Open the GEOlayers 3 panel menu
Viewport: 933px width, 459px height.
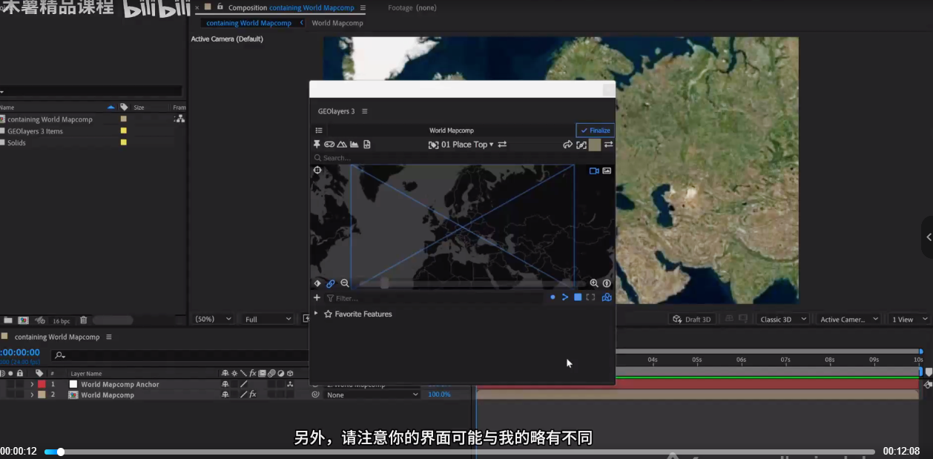point(364,111)
